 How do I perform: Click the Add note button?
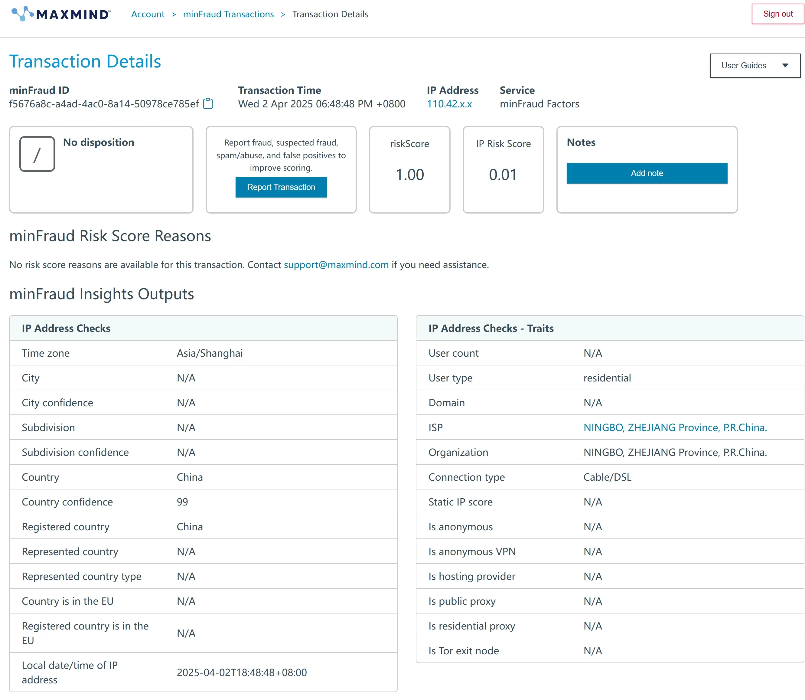(x=647, y=173)
